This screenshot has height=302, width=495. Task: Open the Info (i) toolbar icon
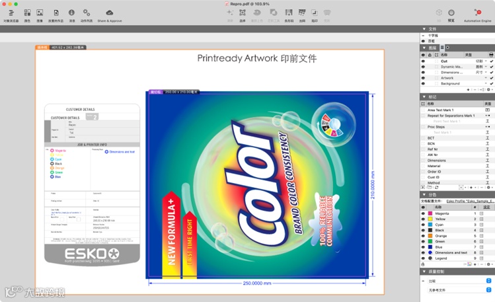pos(71,13)
